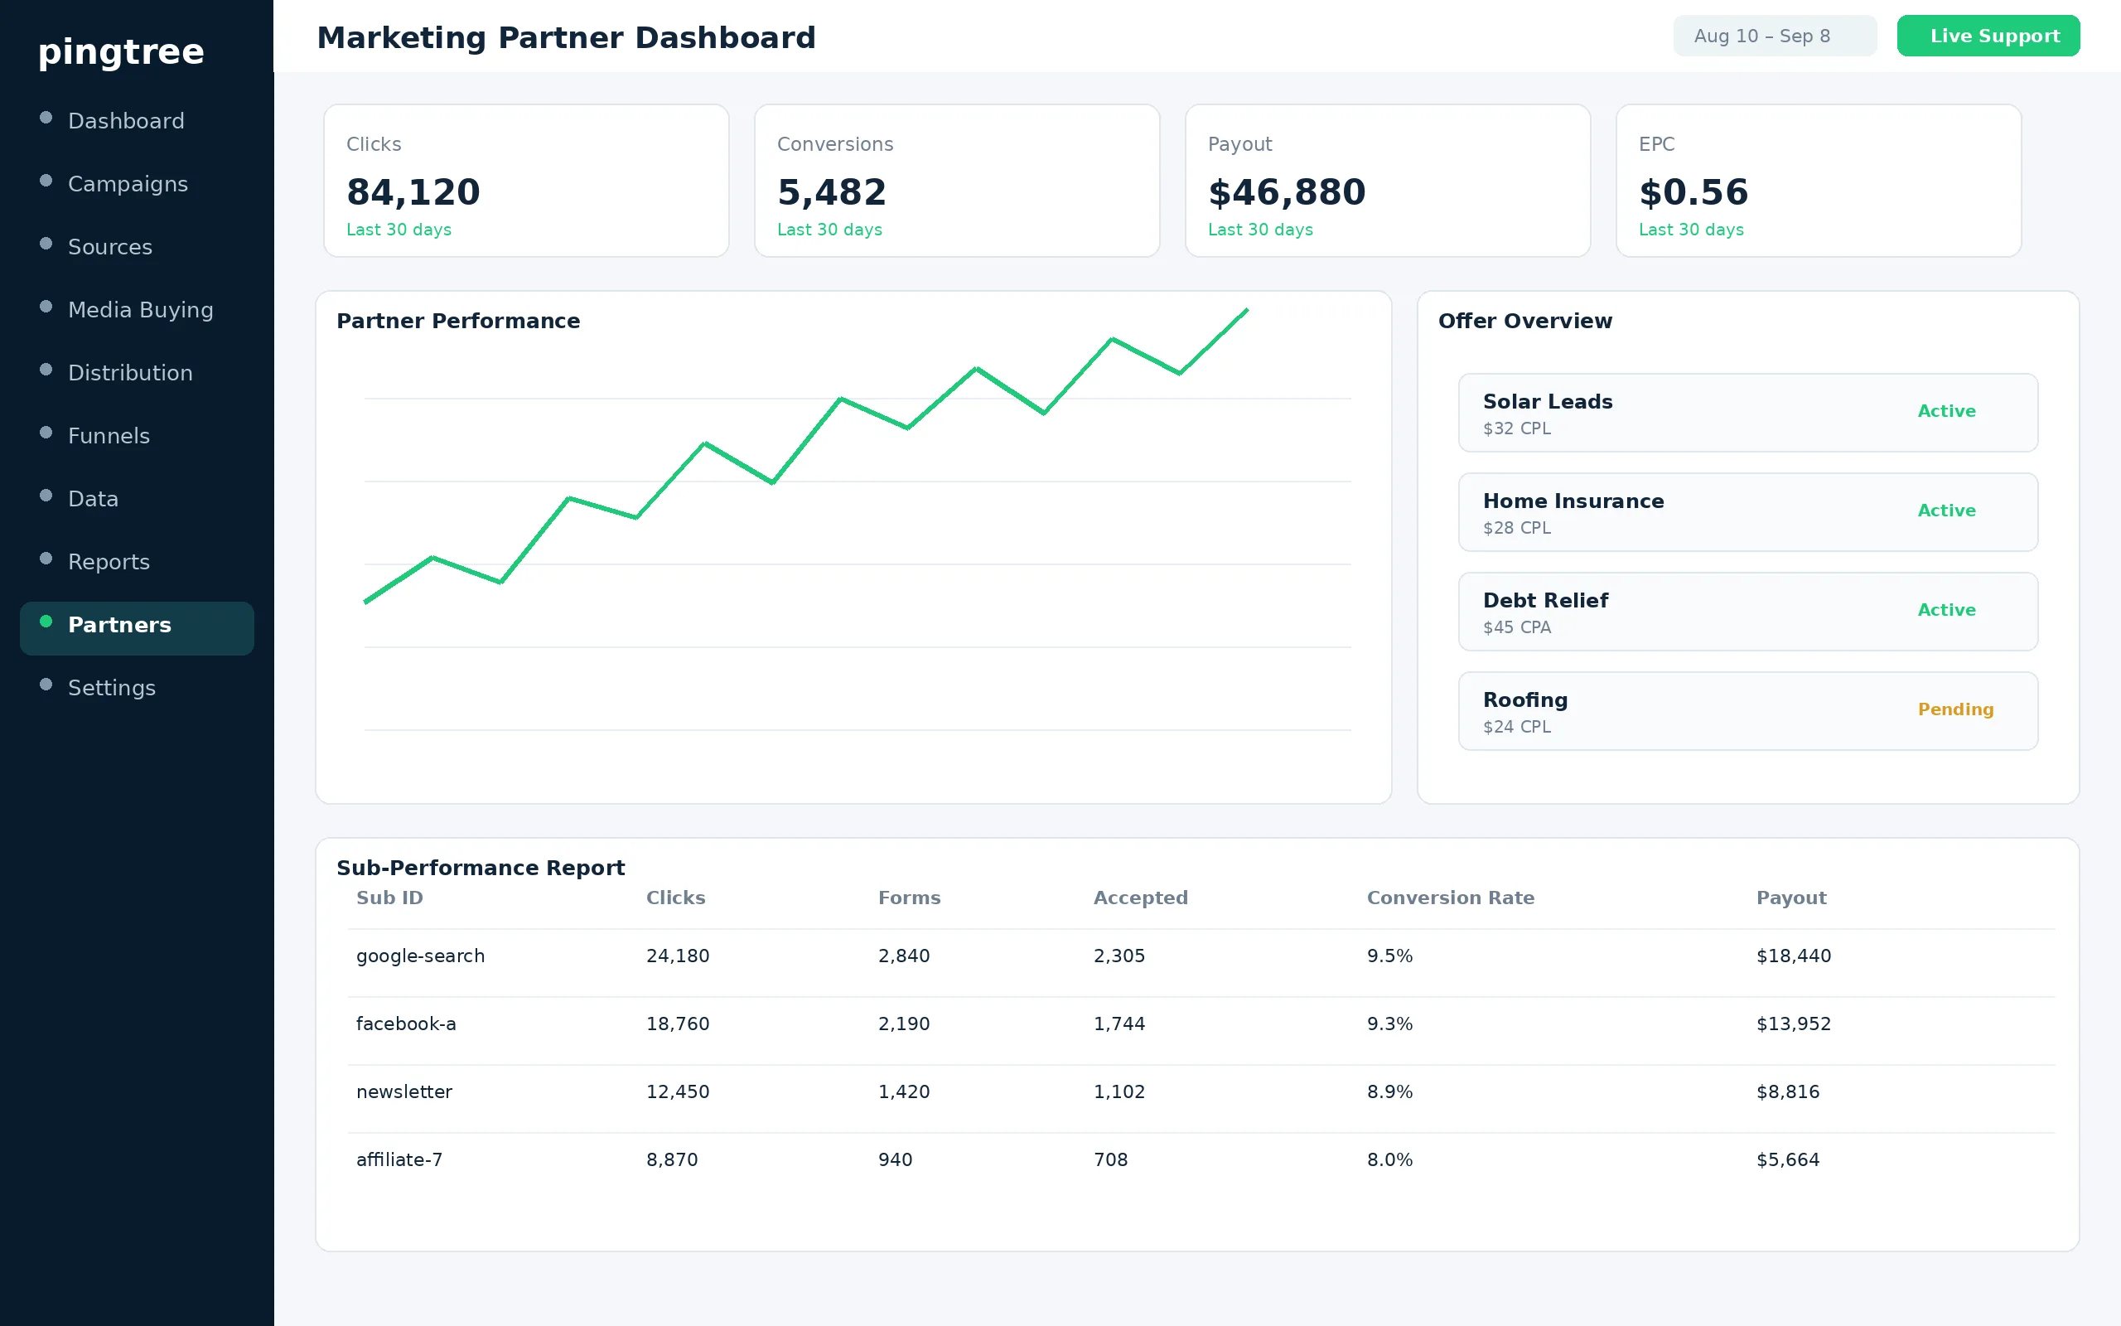
Task: Select the newsletter sub ID
Action: pyautogui.click(x=404, y=1091)
